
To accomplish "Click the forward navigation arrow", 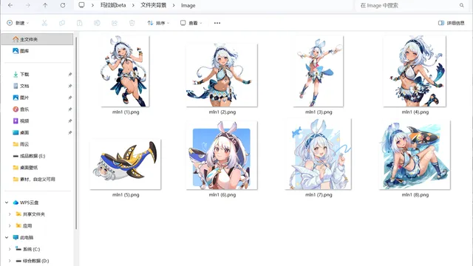I will pyautogui.click(x=28, y=5).
